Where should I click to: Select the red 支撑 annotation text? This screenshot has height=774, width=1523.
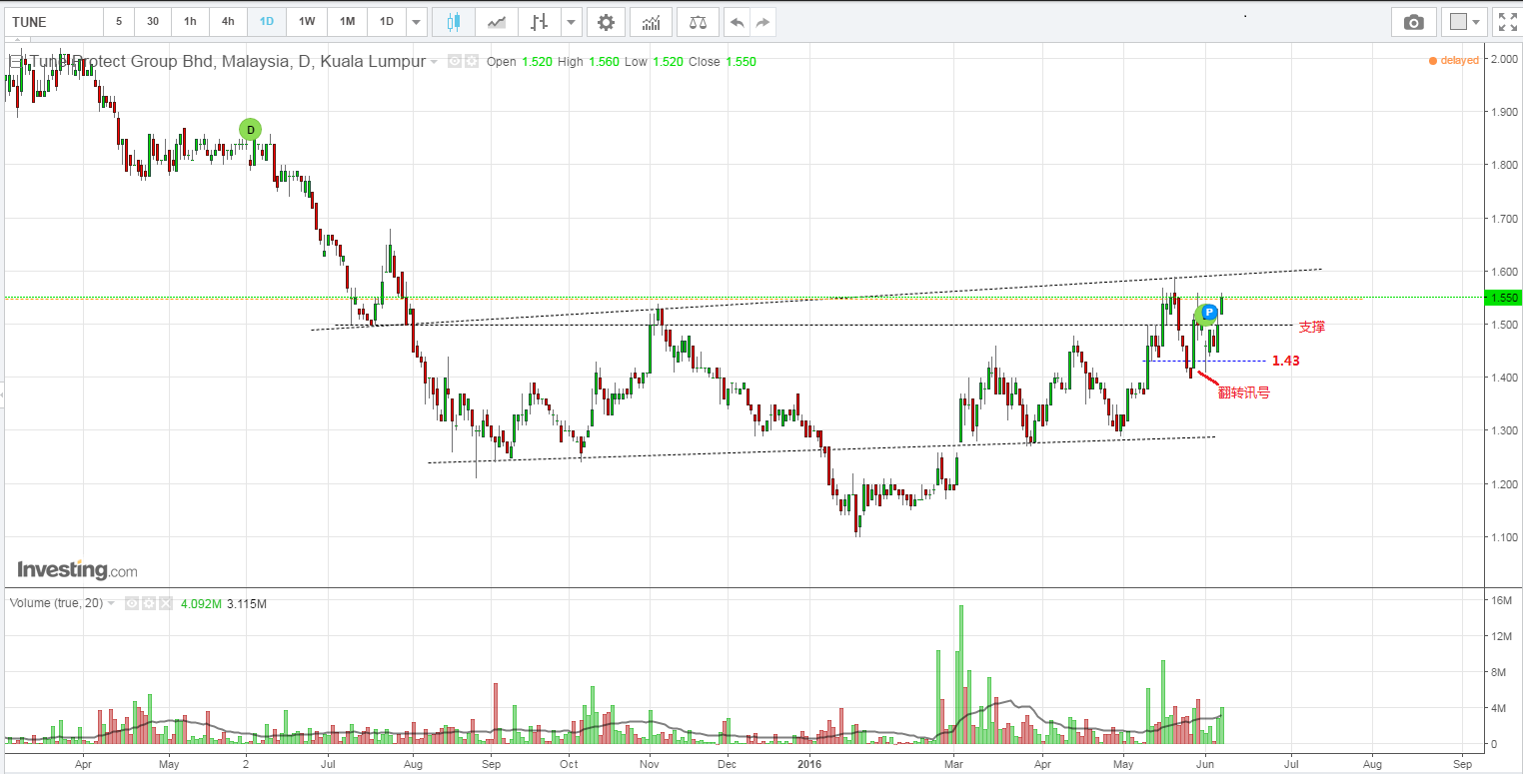pos(1311,327)
